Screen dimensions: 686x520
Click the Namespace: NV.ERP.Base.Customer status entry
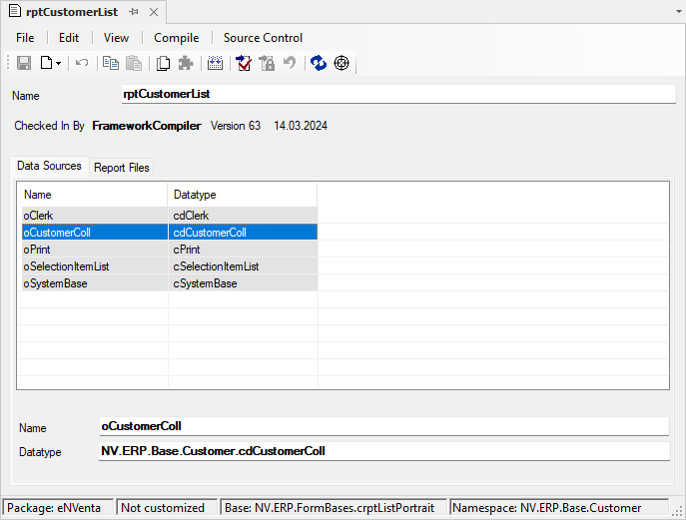(x=559, y=508)
